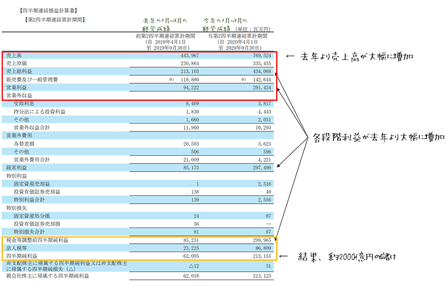Select the value 291,424 for 営業利益
Image resolution: width=446 pixels, height=286 pixels.
click(x=262, y=87)
